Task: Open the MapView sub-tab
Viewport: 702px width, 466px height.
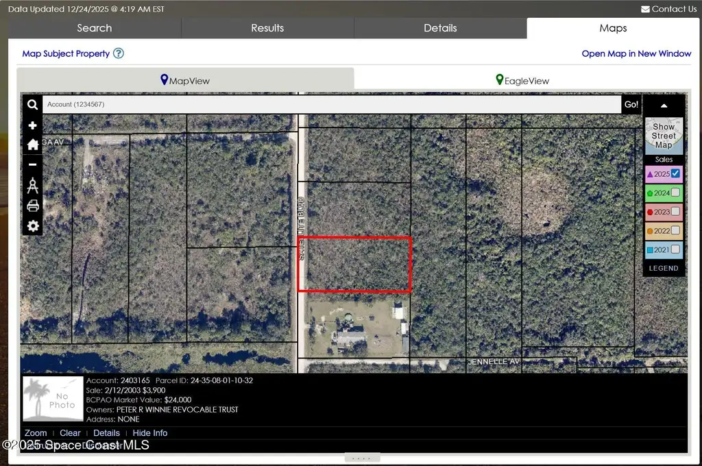Action: tap(185, 79)
